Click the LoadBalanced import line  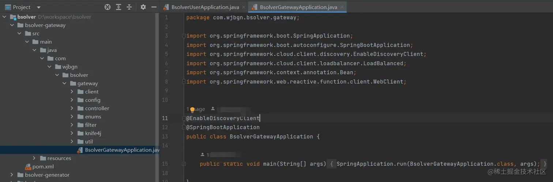[297, 63]
